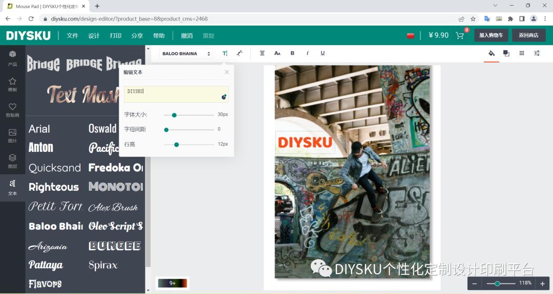This screenshot has width=553, height=294.
Task: Click the text alignment icon
Action: [262, 53]
